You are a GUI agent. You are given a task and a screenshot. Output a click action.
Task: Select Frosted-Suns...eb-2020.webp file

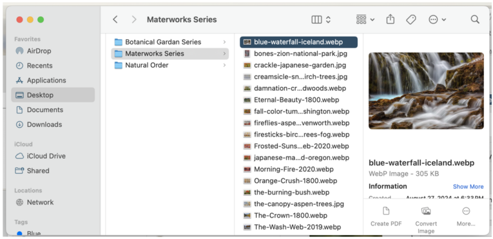coord(298,146)
